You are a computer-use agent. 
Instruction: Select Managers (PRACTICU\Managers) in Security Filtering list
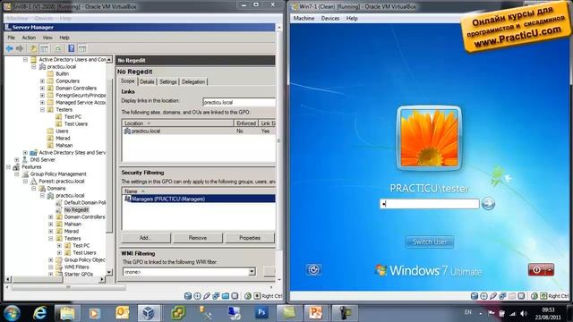[x=199, y=199]
